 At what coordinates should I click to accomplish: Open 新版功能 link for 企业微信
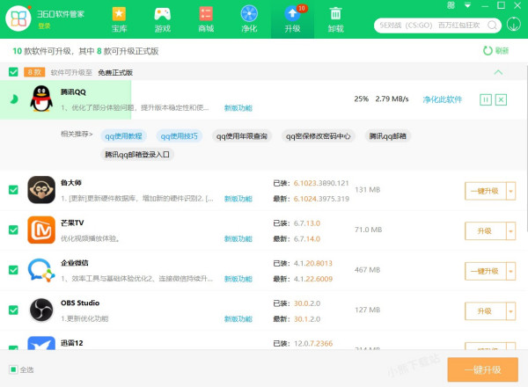(x=238, y=279)
